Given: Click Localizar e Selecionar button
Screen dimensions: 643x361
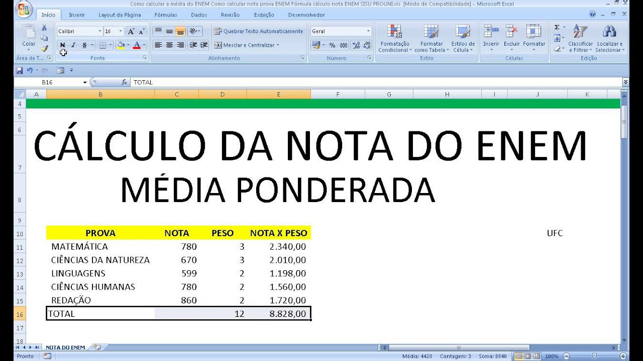Looking at the screenshot, I should click(x=610, y=39).
